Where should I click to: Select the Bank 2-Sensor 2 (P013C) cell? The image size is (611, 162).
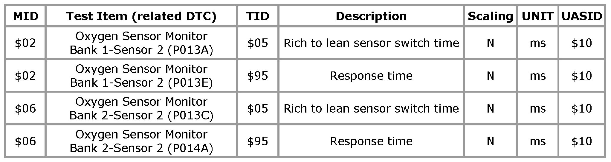tap(141, 109)
